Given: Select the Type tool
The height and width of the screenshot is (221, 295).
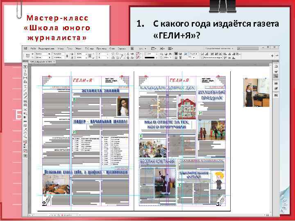Looking at the screenshot, I should 25,86.
